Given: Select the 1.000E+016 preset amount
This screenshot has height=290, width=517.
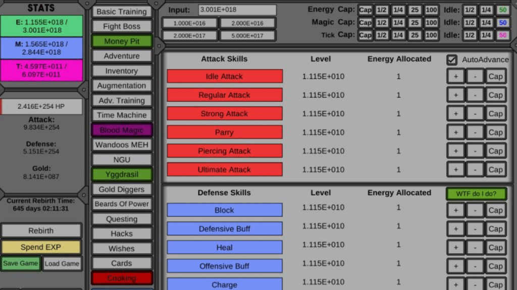Looking at the screenshot, I should 190,23.
